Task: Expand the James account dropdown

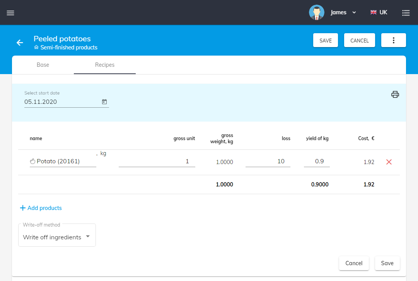Action: click(354, 13)
